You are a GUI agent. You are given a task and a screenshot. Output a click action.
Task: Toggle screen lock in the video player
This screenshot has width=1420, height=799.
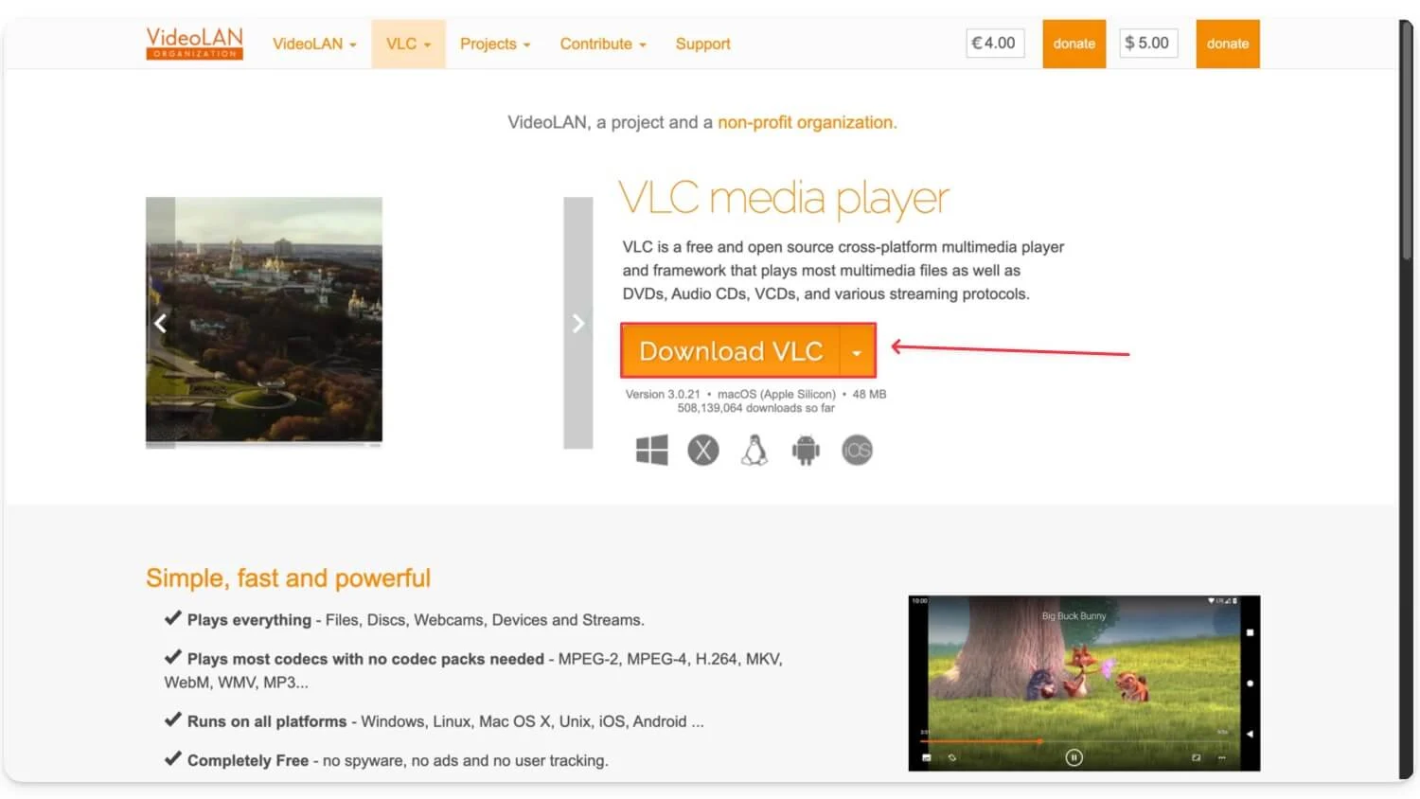[951, 757]
